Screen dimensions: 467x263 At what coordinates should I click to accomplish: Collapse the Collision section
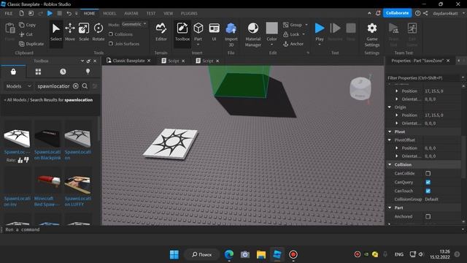390,164
